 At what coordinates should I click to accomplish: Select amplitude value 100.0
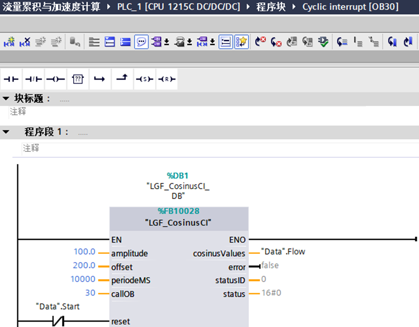point(84,252)
